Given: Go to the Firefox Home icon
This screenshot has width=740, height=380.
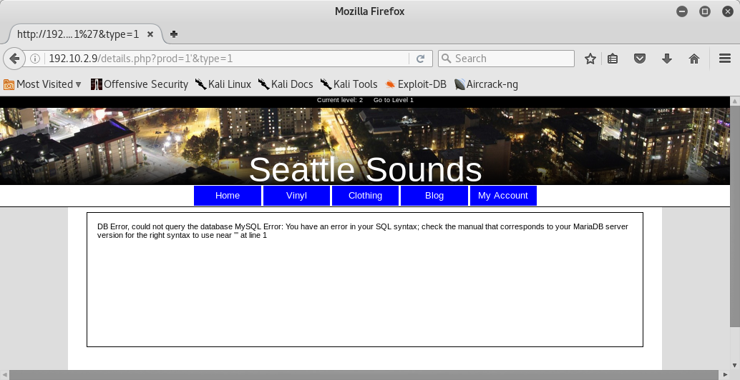Looking at the screenshot, I should click(x=693, y=59).
